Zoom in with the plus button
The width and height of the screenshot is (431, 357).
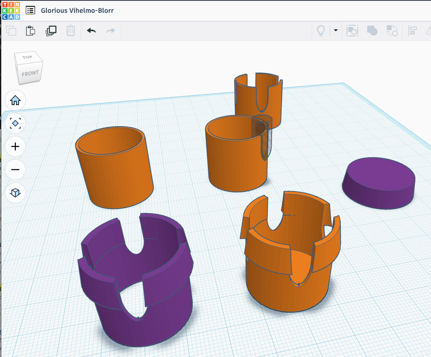(x=15, y=146)
